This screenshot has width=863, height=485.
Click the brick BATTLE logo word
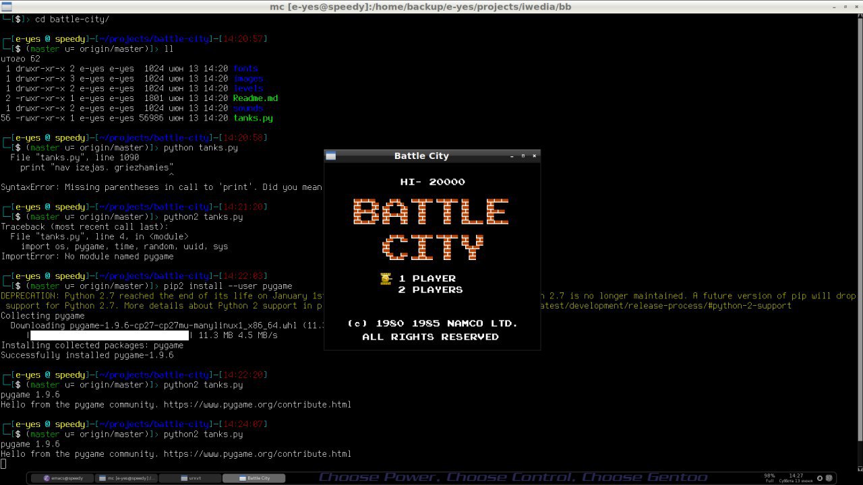431,212
